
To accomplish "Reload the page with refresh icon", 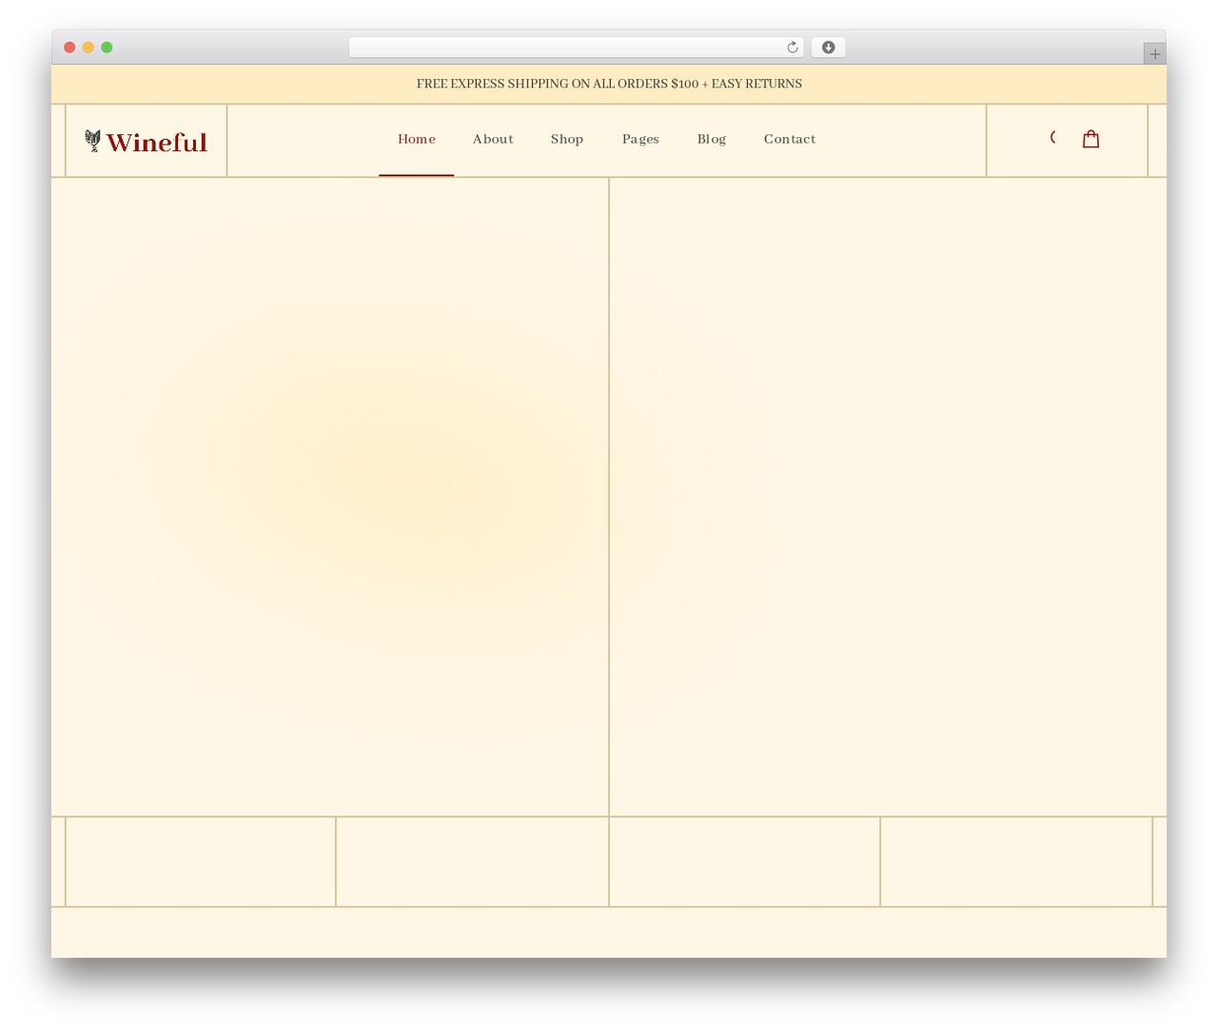I will pyautogui.click(x=792, y=48).
